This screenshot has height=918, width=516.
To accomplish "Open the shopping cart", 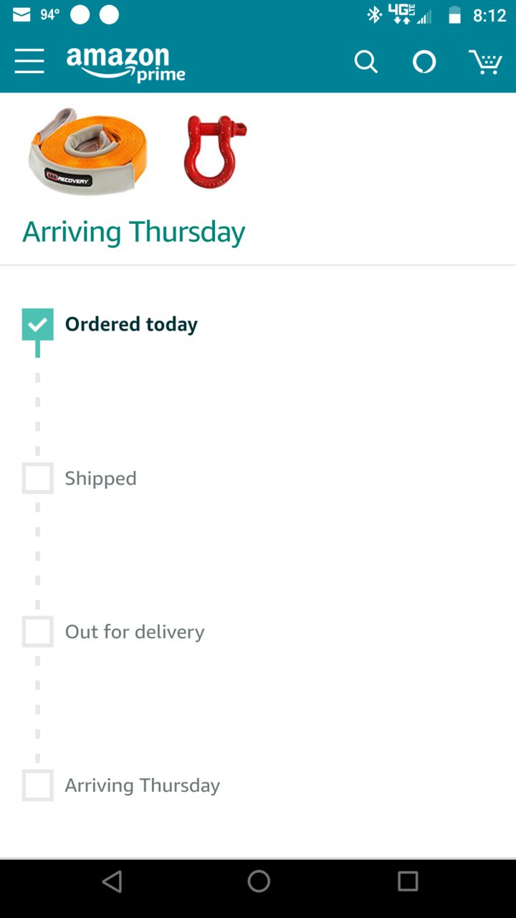I will point(485,62).
